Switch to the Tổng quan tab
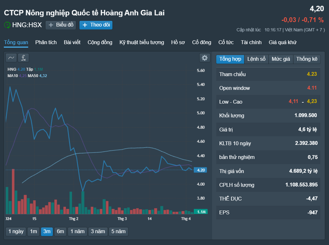 point(16,42)
